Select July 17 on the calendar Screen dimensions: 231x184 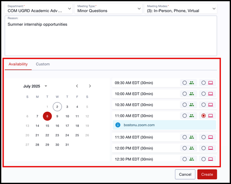(x=67, y=126)
